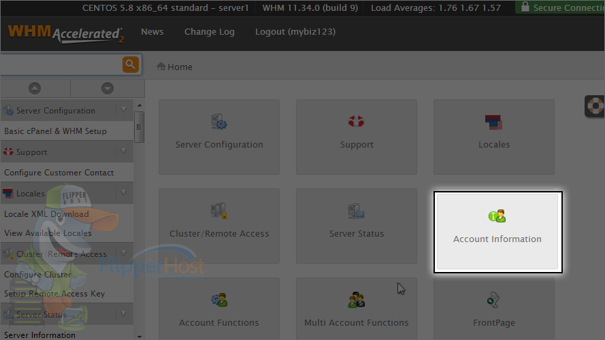Open the Multi Account Functions tile
The width and height of the screenshot is (605, 340).
pyautogui.click(x=357, y=309)
